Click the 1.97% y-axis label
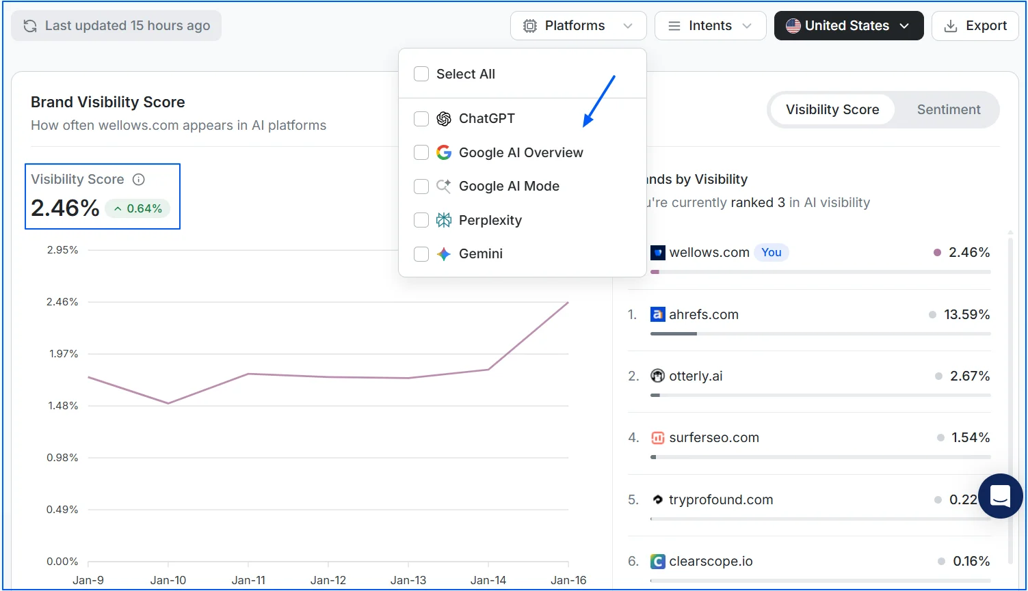Image resolution: width=1028 pixels, height=591 pixels. coord(62,354)
